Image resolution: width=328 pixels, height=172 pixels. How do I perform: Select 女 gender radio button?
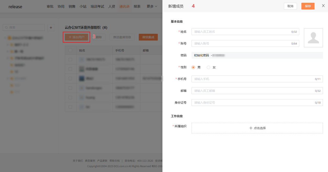[208, 67]
